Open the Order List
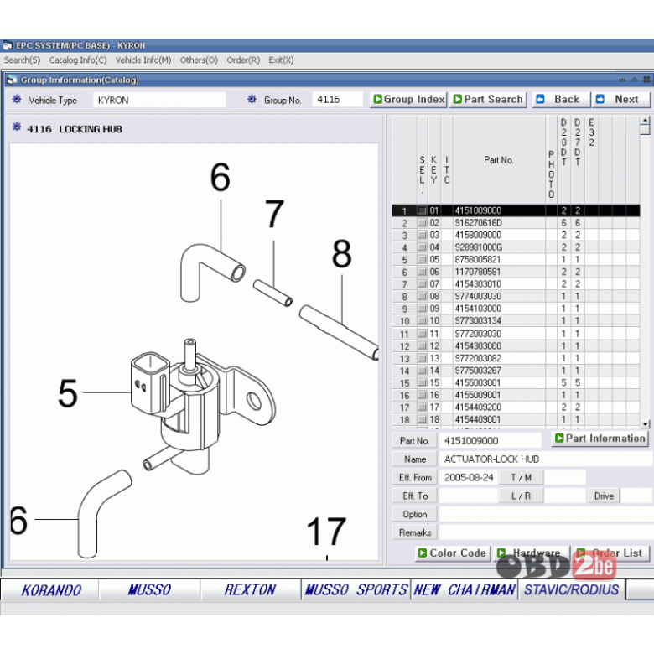654x654 pixels. coord(611,553)
